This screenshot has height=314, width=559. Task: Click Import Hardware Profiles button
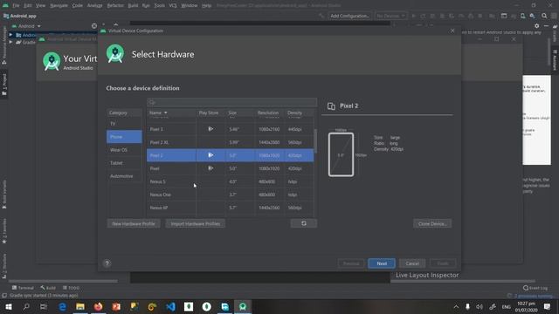196,223
